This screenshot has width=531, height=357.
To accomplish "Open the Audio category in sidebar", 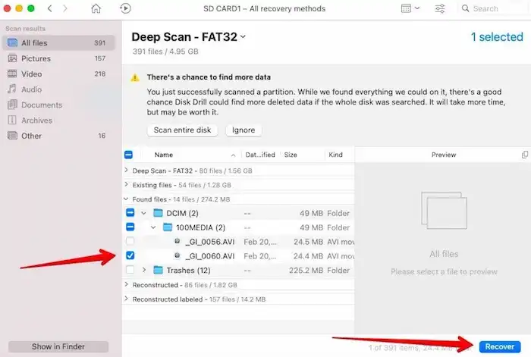I will [x=31, y=89].
